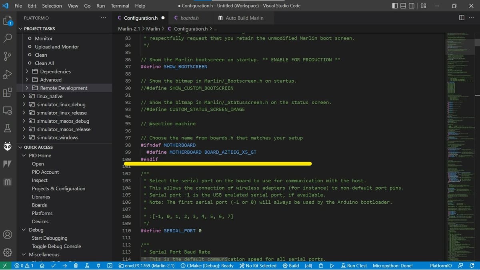This screenshot has width=480, height=270.
Task: Click the remote window indicator in status bar
Action: [4, 266]
